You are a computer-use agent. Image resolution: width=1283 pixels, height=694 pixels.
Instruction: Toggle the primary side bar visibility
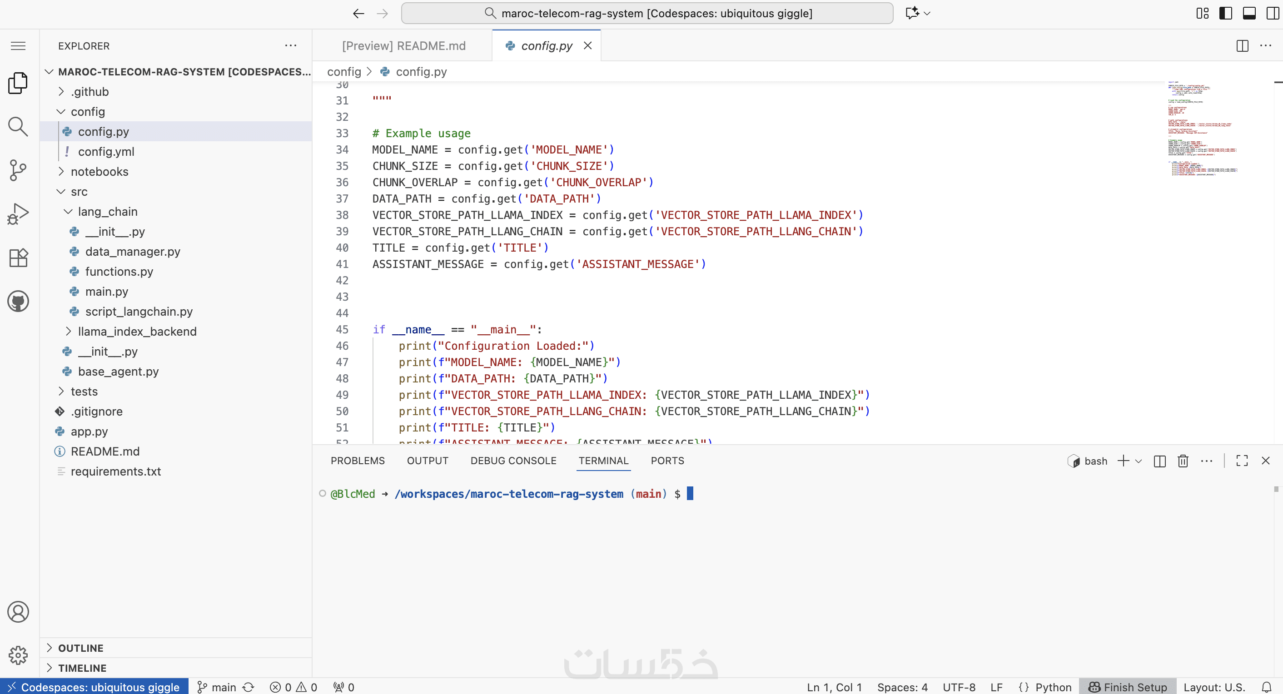[1225, 14]
